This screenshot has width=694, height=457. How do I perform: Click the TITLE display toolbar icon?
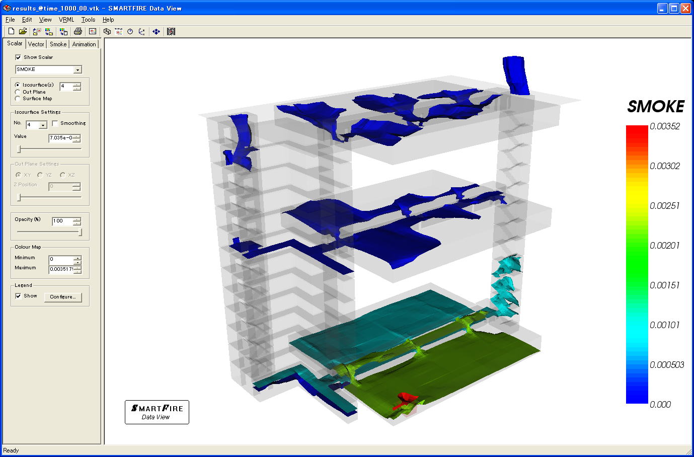coord(119,31)
